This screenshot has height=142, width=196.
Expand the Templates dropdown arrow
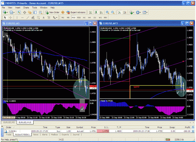click(147, 12)
